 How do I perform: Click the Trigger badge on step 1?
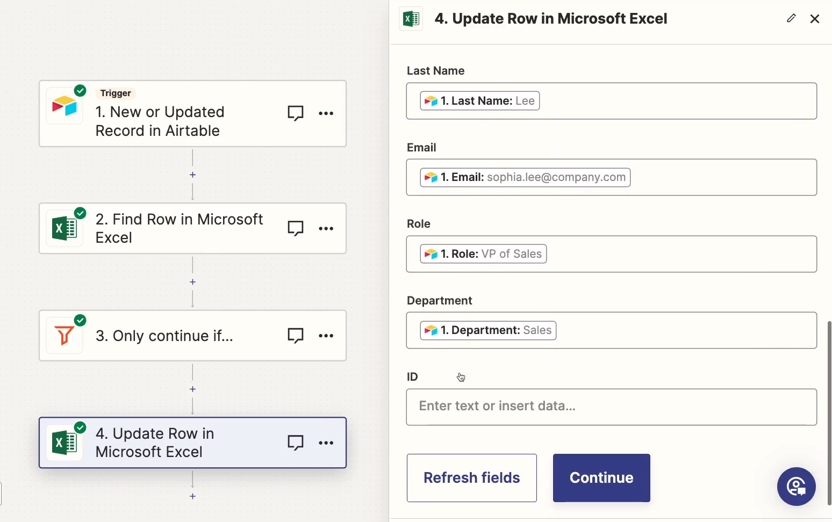116,93
